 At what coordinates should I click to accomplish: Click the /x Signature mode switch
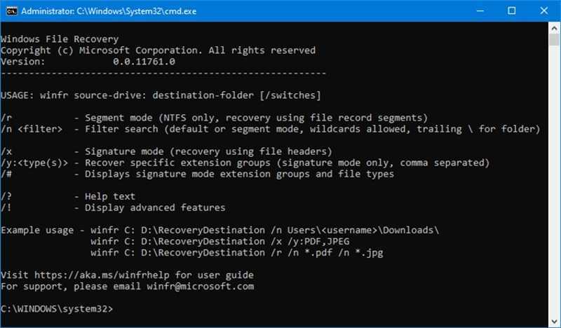pos(6,151)
